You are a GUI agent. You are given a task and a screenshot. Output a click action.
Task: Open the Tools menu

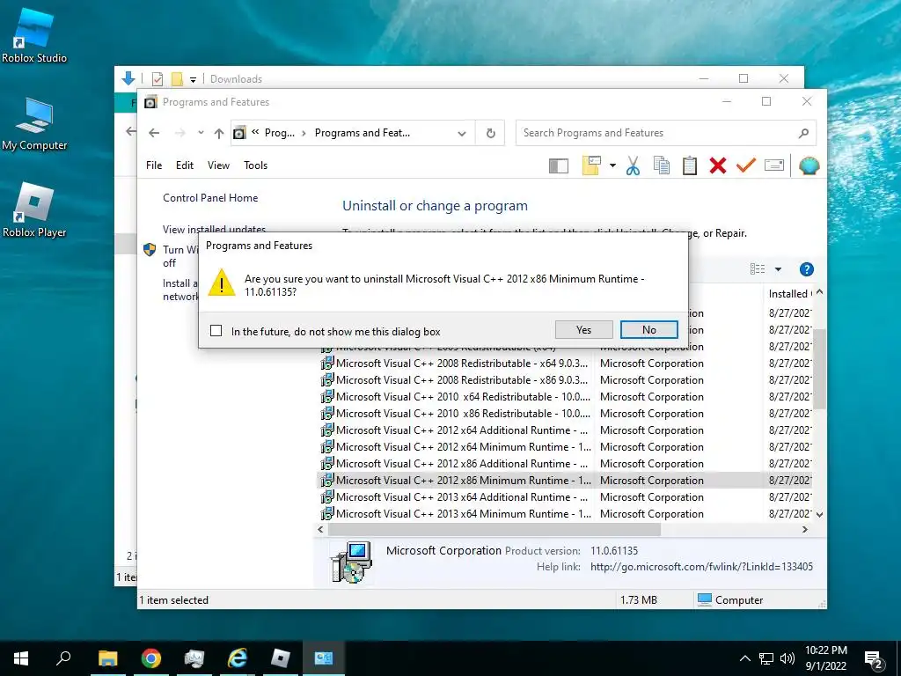(x=256, y=165)
